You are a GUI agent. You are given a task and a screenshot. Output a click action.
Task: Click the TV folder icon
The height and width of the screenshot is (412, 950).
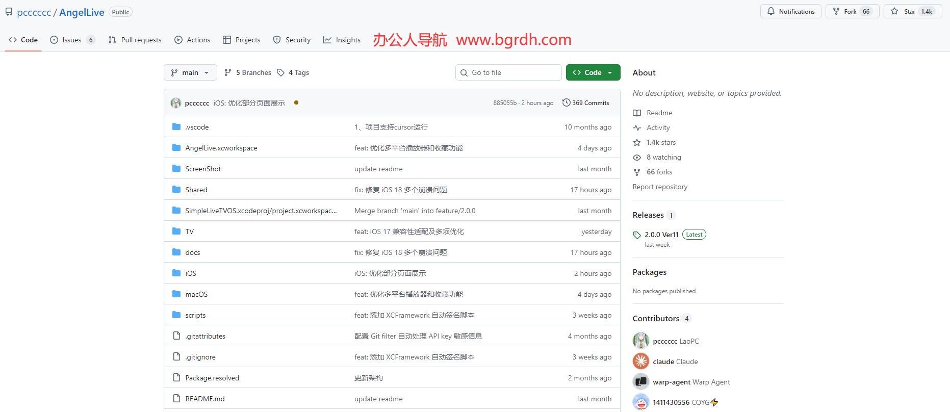(x=176, y=231)
